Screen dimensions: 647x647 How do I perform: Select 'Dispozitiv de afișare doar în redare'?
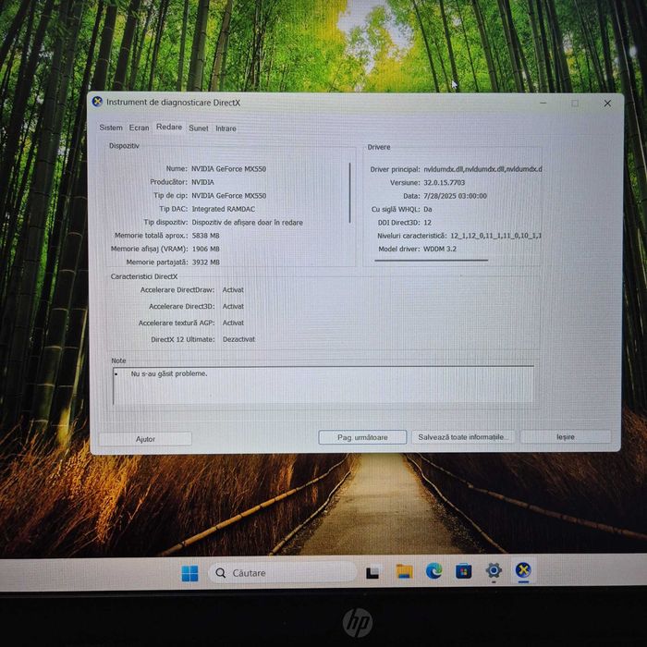(x=247, y=223)
